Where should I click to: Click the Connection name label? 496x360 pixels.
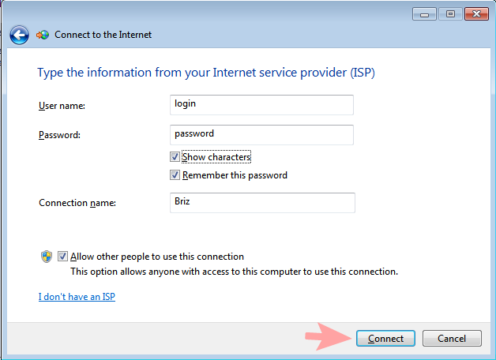pos(77,203)
